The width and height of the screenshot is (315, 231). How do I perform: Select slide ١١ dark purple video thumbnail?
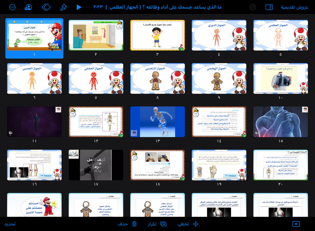[34, 122]
